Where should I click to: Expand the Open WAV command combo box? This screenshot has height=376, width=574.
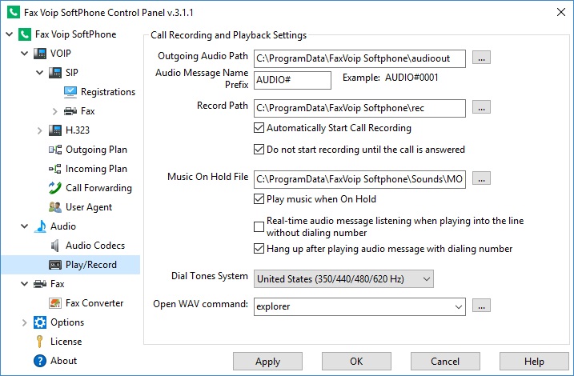pyautogui.click(x=459, y=306)
